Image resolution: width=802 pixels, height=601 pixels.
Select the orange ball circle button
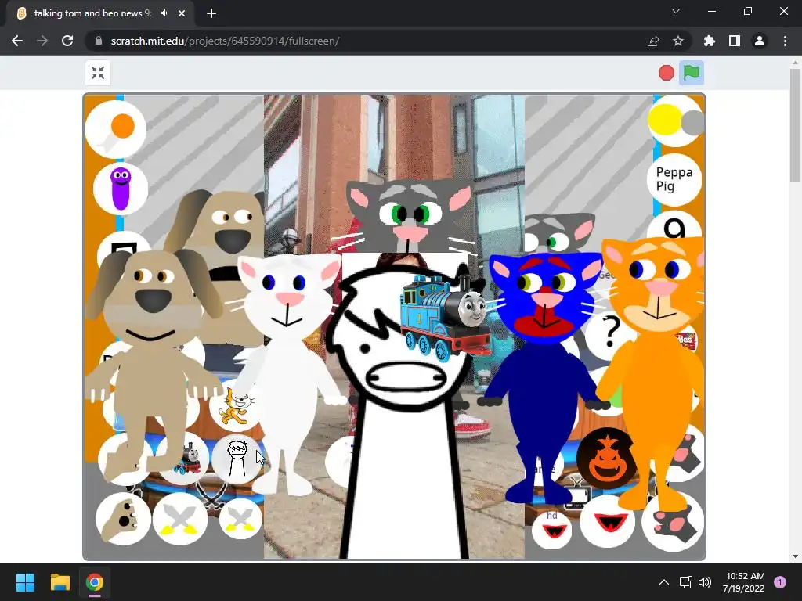point(116,129)
